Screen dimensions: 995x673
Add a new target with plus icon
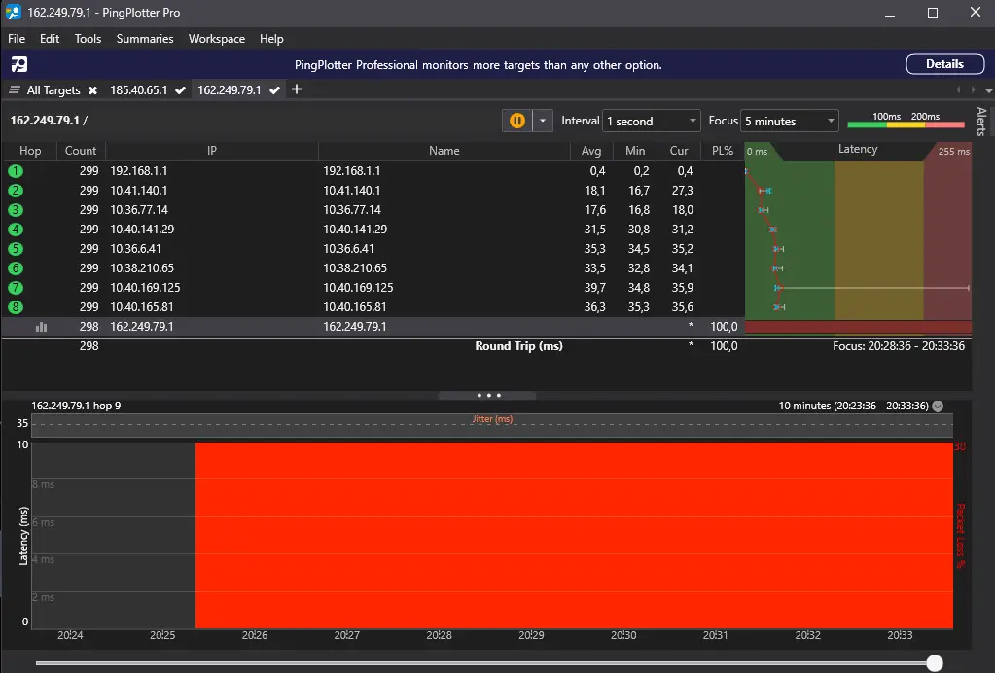tap(297, 89)
